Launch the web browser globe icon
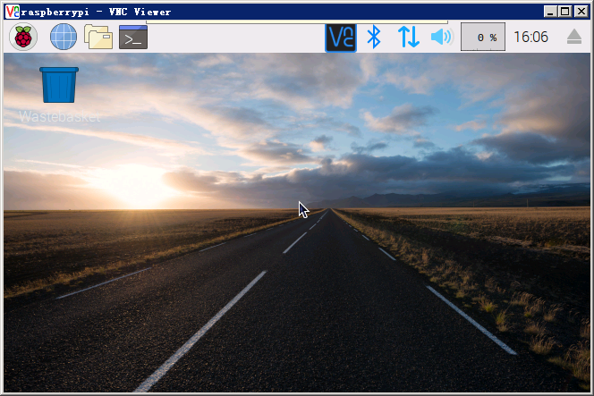The image size is (594, 396). [64, 37]
